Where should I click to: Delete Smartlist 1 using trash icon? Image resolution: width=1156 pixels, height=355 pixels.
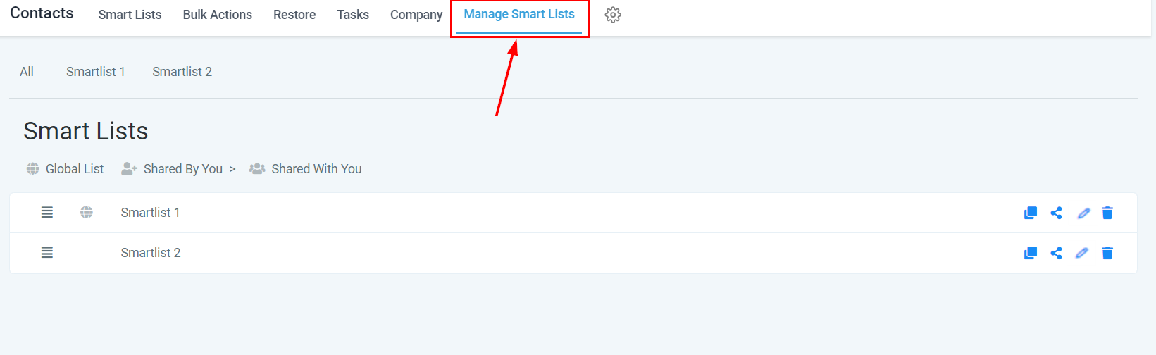pos(1107,213)
